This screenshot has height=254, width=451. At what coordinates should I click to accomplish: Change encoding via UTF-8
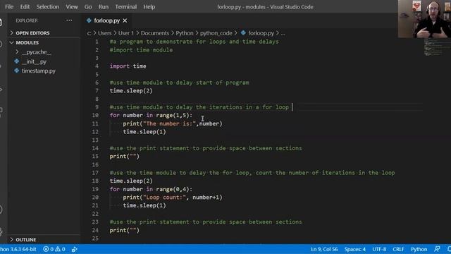pos(379,249)
